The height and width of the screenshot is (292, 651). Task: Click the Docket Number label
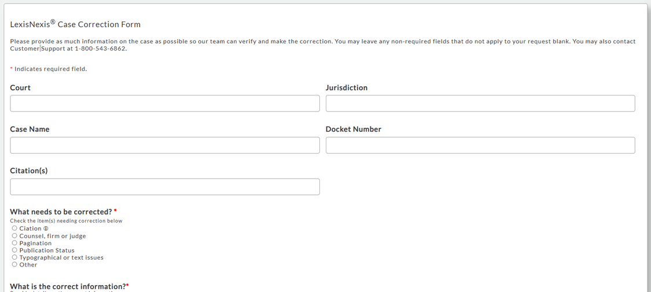[x=354, y=129]
